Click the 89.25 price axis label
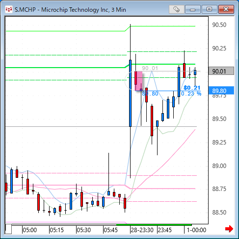Image resolution: width=239 pixels, height=239 pixels. click(219, 143)
